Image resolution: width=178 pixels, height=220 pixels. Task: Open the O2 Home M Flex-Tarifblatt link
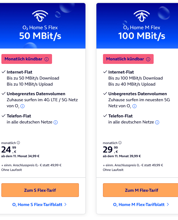(139, 205)
